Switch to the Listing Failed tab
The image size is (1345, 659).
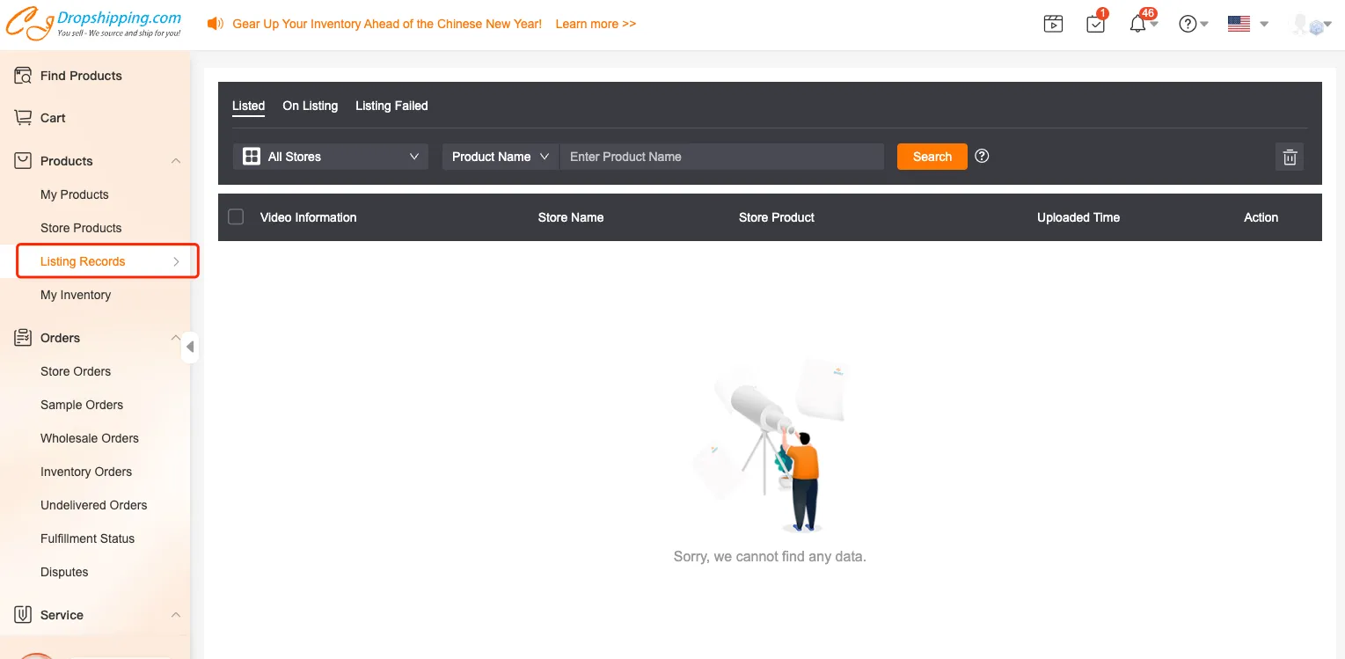pos(391,106)
